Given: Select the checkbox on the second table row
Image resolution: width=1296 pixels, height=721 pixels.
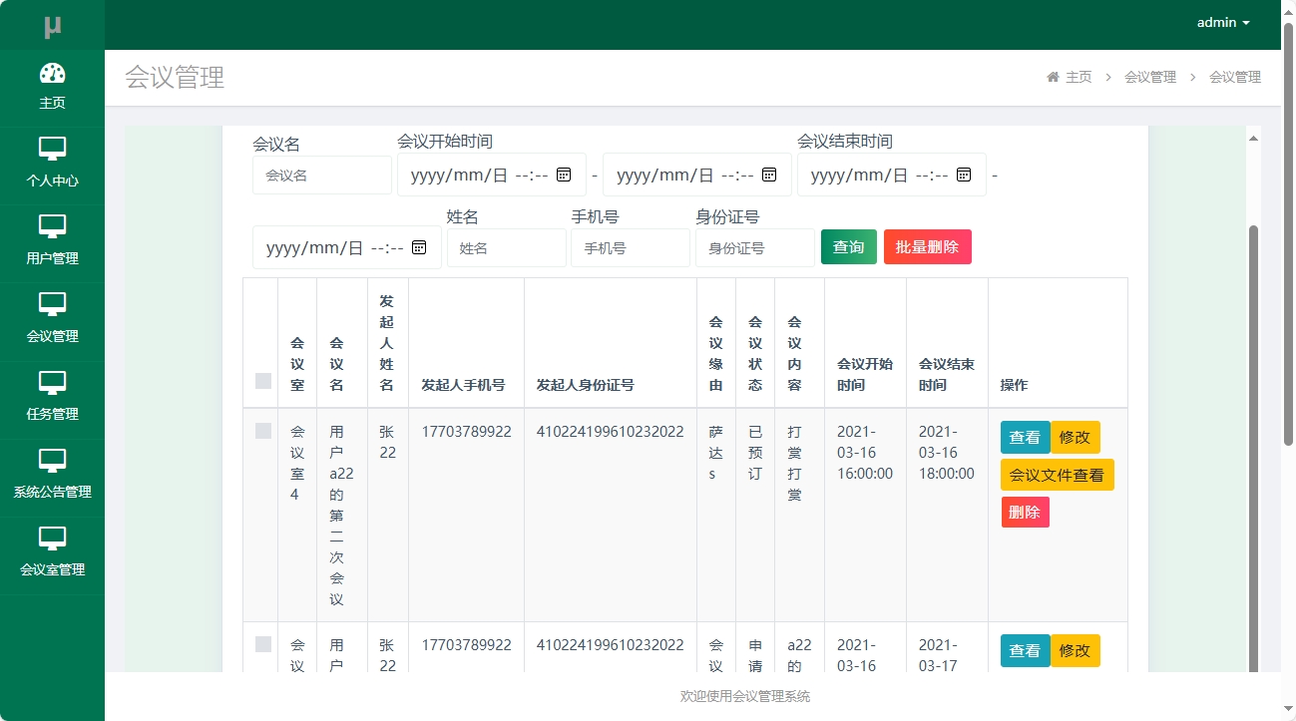Looking at the screenshot, I should coord(261,643).
